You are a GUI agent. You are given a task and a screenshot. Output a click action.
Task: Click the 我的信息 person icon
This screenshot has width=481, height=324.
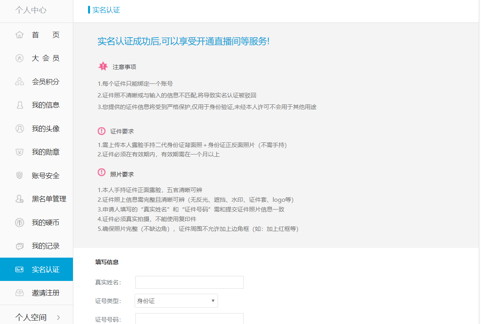pyautogui.click(x=19, y=105)
